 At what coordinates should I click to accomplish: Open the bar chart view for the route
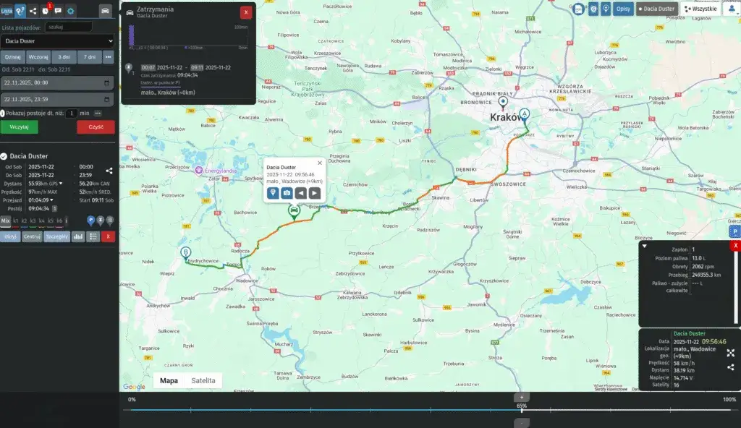click(78, 236)
